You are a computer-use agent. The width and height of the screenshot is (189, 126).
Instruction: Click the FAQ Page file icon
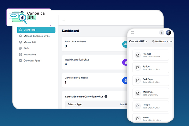(138, 80)
